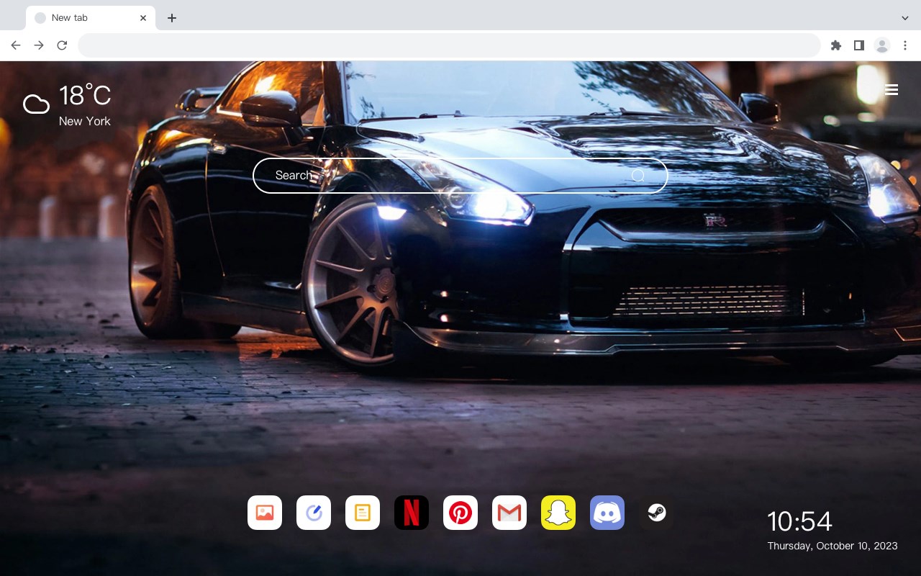Open the yellow notes shortcut icon
921x576 pixels.
point(363,513)
